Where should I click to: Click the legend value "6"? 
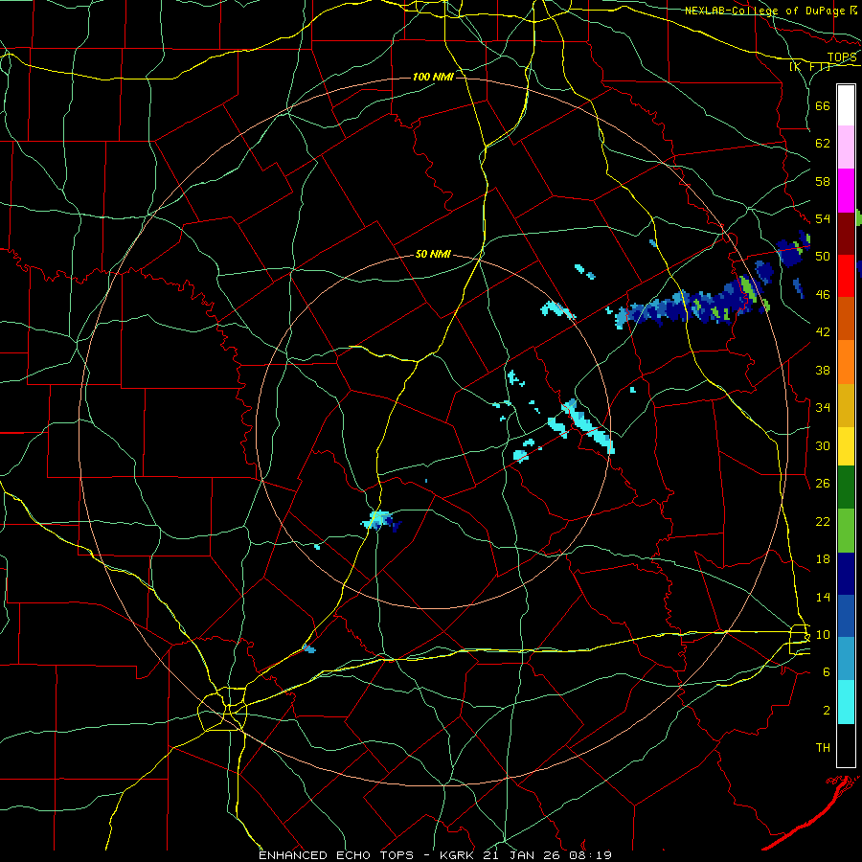click(x=826, y=671)
